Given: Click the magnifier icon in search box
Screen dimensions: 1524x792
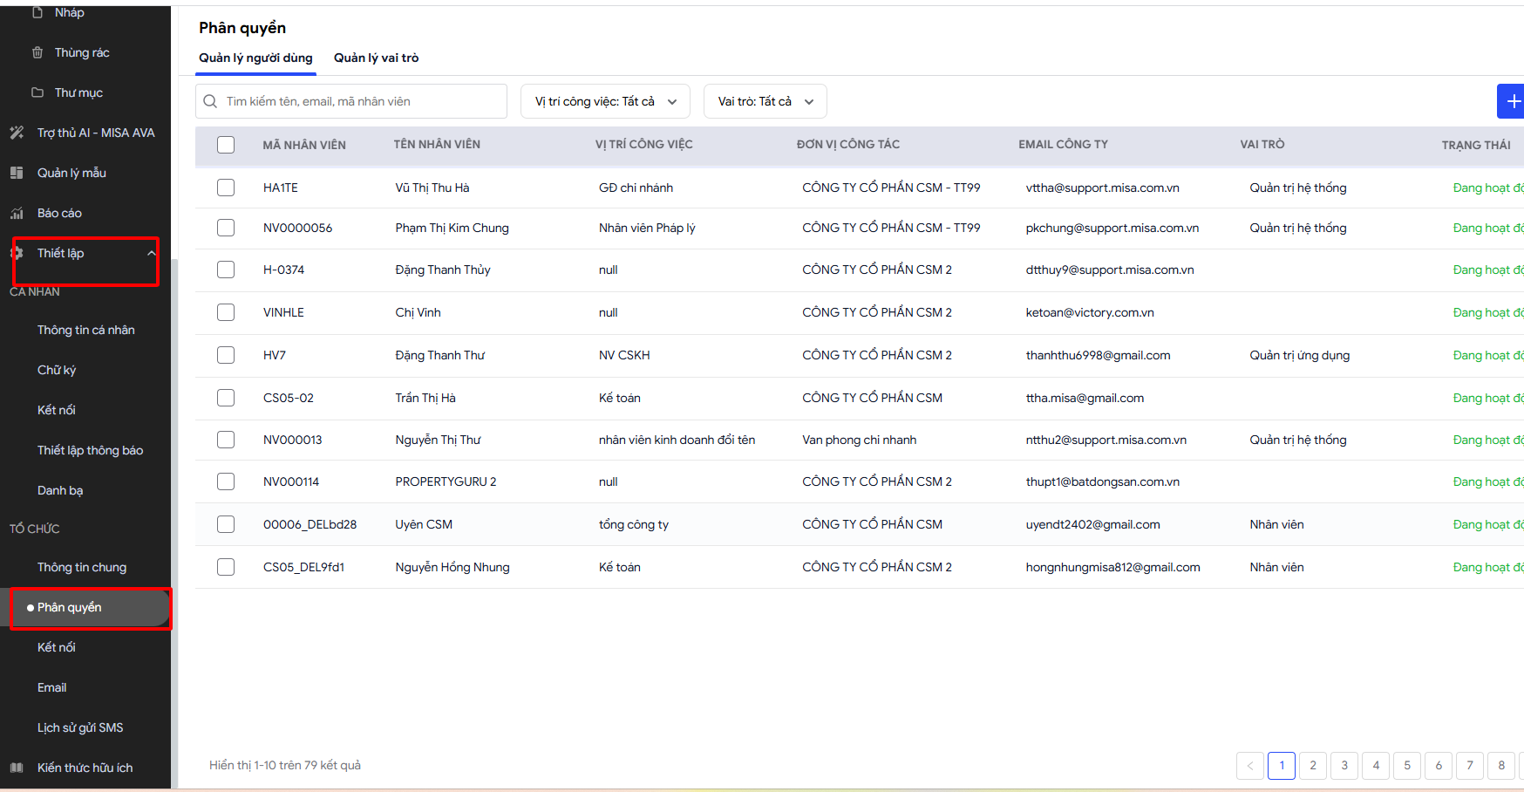Looking at the screenshot, I should [210, 101].
